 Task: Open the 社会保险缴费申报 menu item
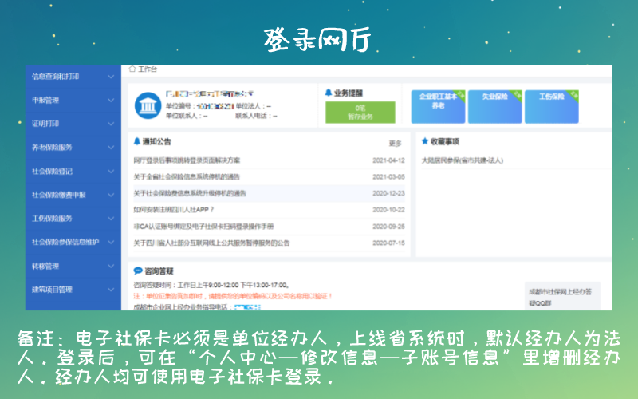[x=73, y=195]
